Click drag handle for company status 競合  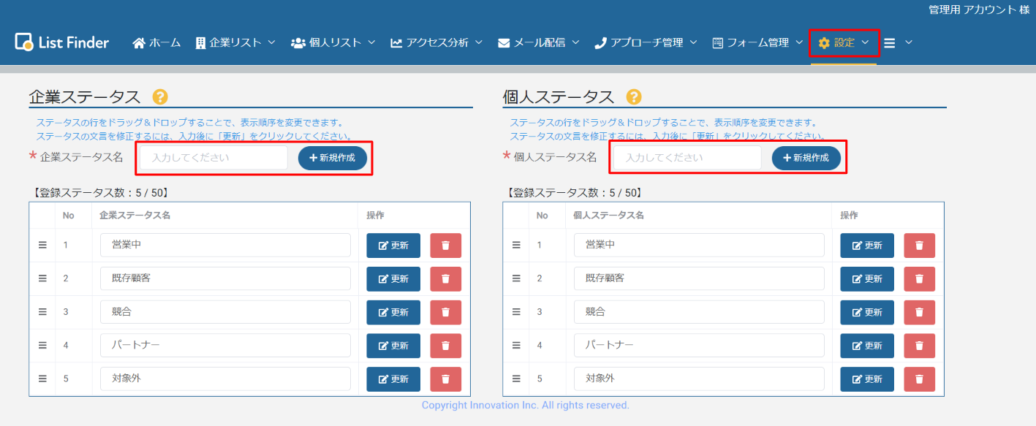(x=42, y=312)
